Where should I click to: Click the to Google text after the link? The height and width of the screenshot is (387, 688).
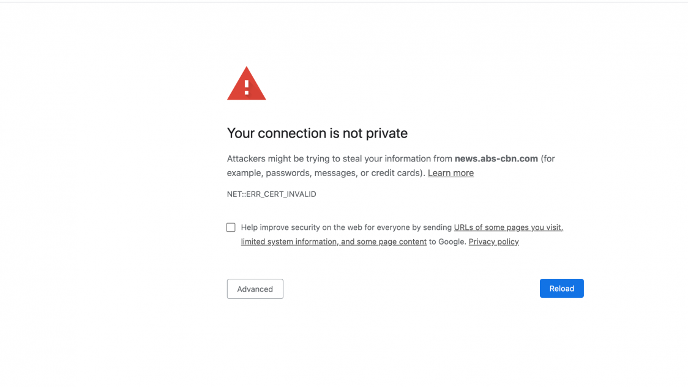pyautogui.click(x=447, y=241)
